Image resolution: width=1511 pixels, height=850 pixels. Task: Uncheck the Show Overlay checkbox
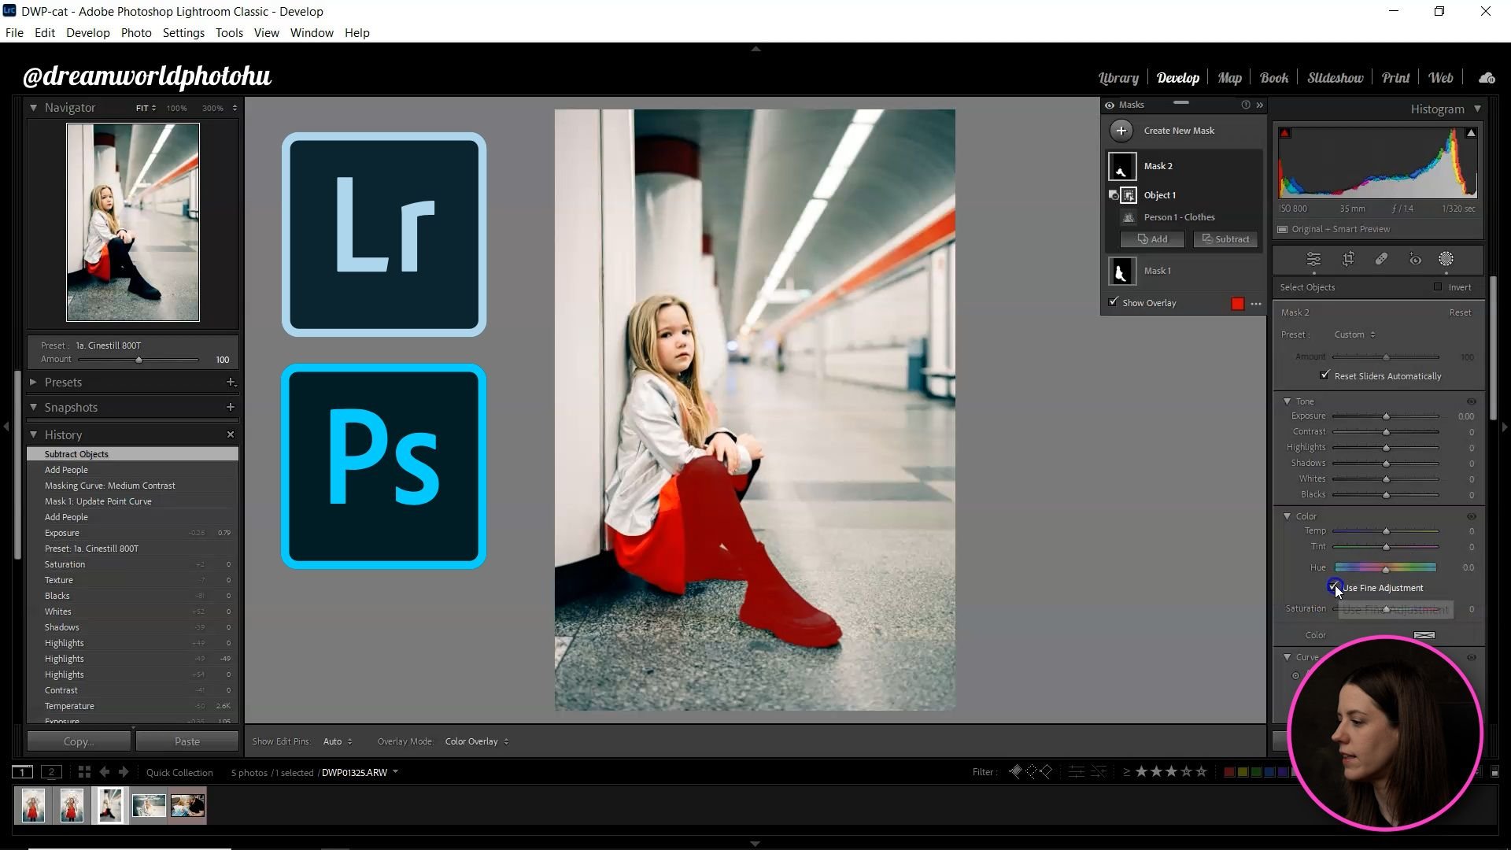tap(1113, 302)
